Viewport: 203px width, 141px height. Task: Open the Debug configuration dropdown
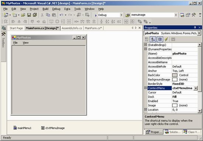tap(121, 15)
